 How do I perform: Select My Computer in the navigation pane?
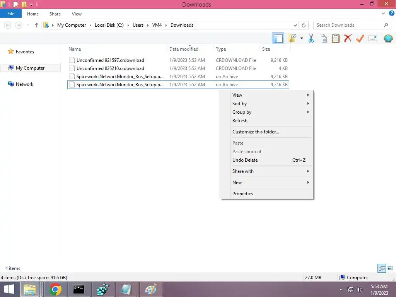pos(30,68)
